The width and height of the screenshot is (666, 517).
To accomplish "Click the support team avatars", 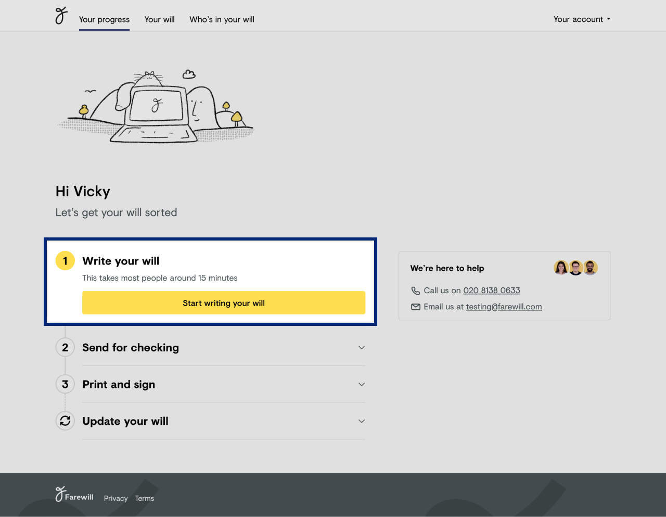I will click(x=575, y=268).
